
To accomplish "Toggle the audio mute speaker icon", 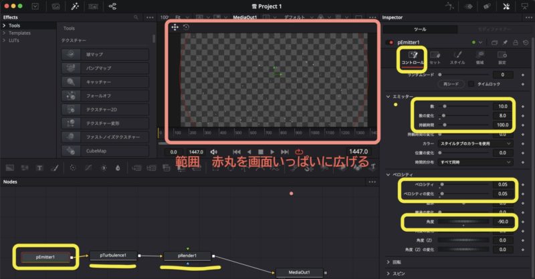I will point(214,152).
